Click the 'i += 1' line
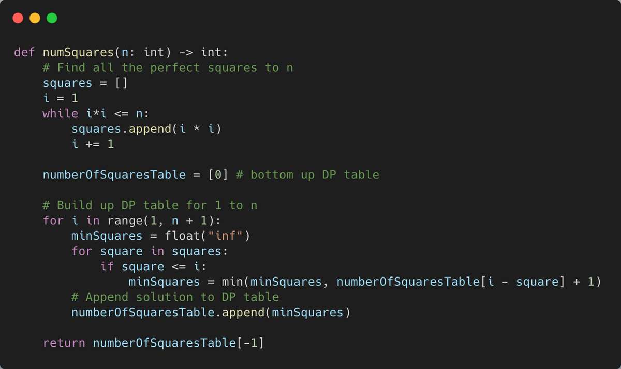This screenshot has height=369, width=621. click(x=93, y=144)
